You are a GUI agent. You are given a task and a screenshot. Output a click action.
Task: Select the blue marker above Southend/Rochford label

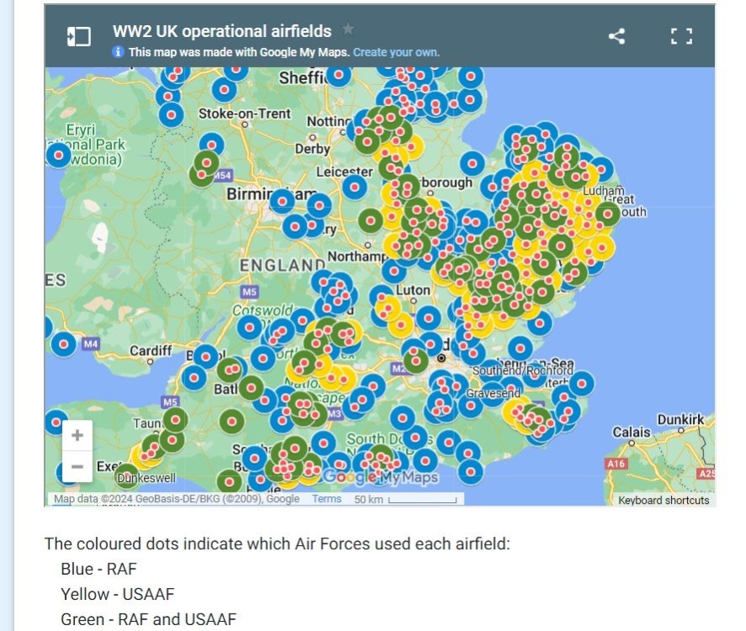point(520,348)
